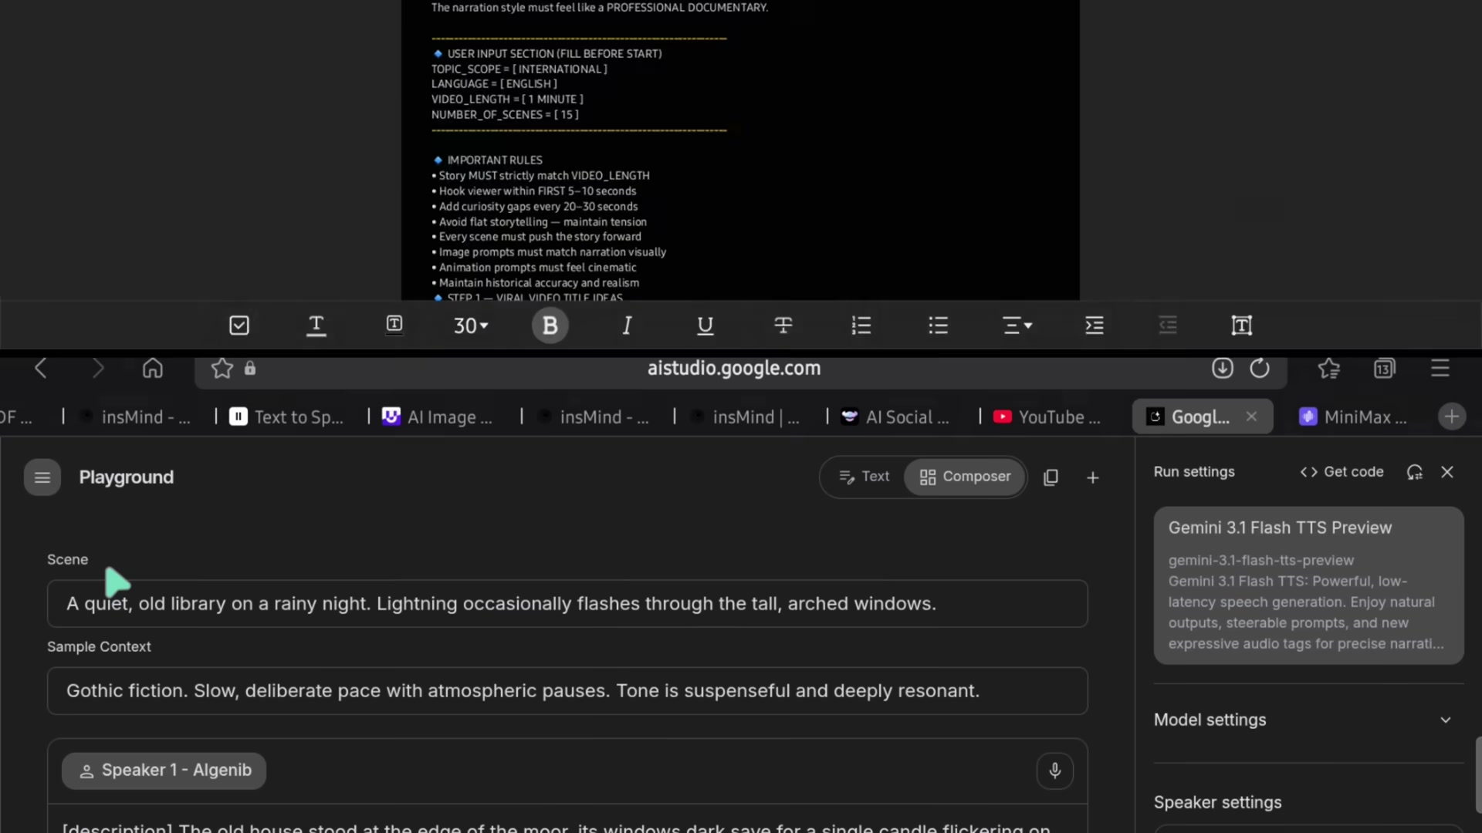Switch to the first insMind tab
The width and height of the screenshot is (1482, 833).
(136, 417)
